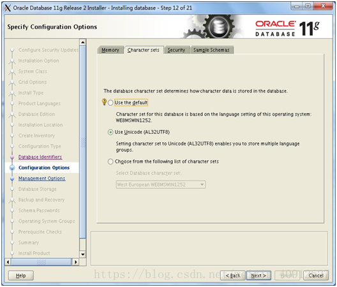
Task: Select the Configuration Options step
Action: 44,168
